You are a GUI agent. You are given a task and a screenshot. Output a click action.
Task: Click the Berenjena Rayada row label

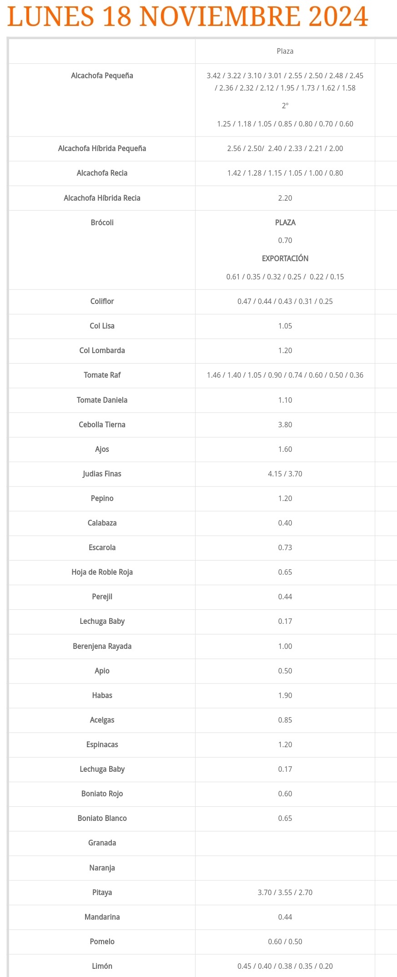click(102, 646)
